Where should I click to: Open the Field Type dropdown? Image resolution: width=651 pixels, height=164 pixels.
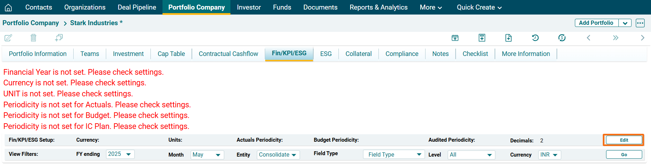(394, 154)
